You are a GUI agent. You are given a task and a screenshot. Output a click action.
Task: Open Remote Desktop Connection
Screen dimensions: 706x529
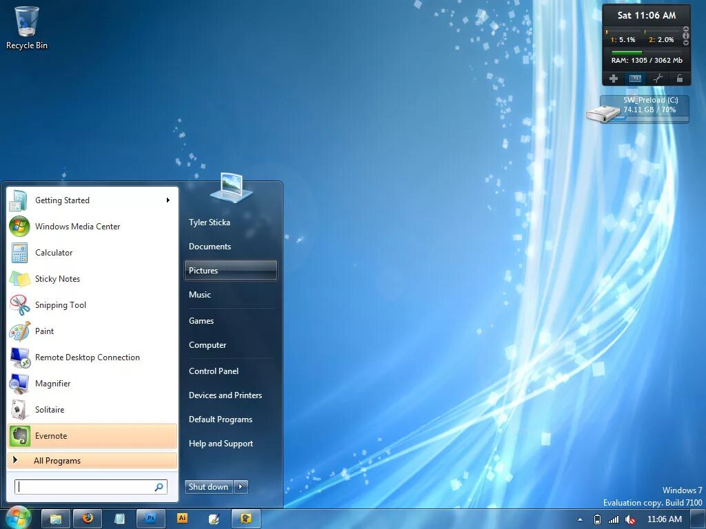click(92, 357)
